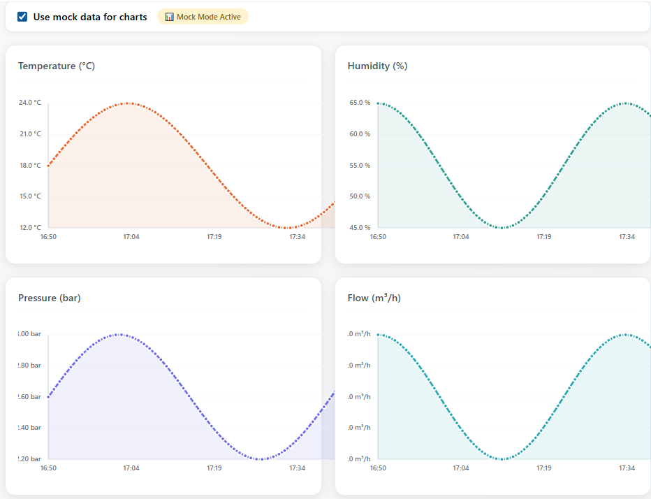
Task: Click the bar chart icon in Mock Mode badge
Action: [x=168, y=16]
